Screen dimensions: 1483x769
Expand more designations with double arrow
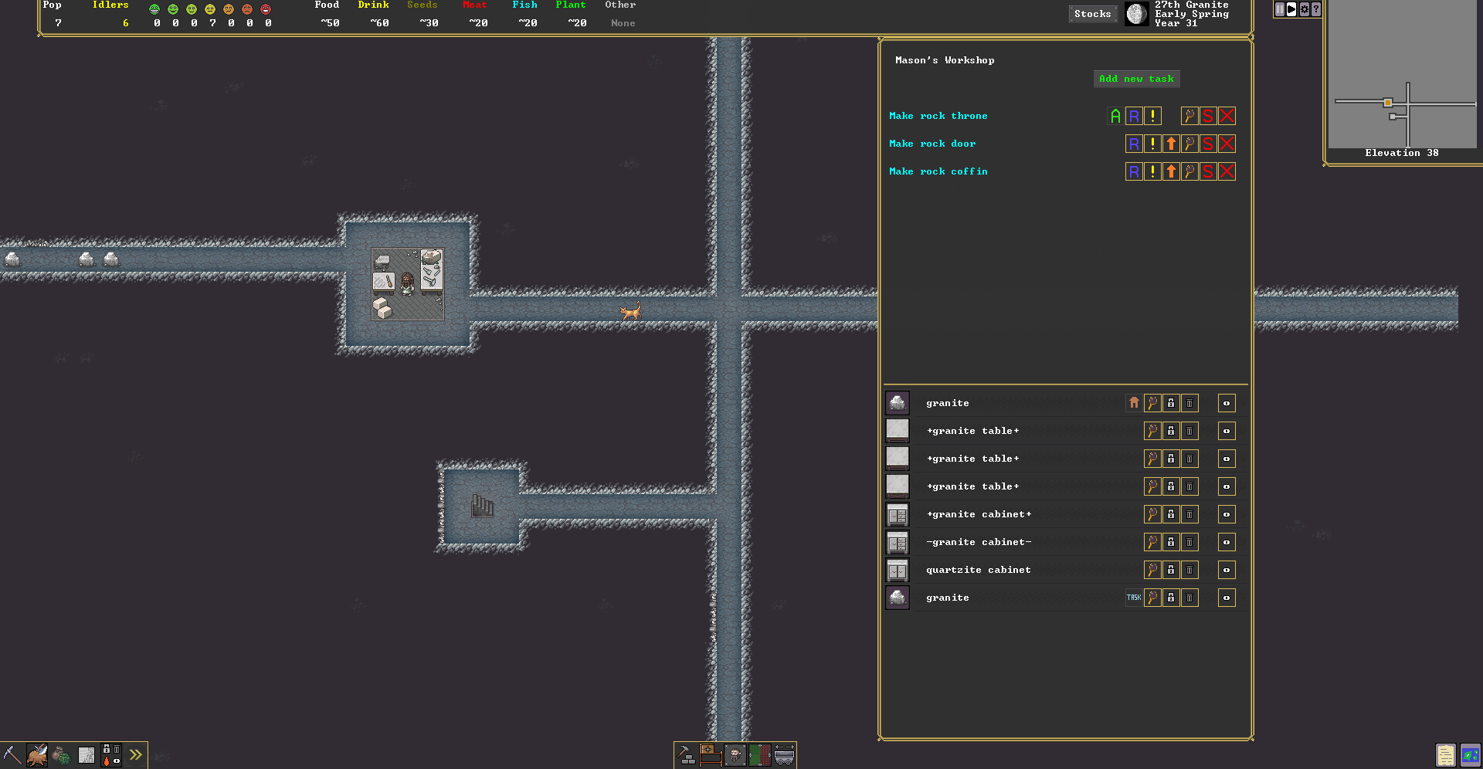point(136,754)
